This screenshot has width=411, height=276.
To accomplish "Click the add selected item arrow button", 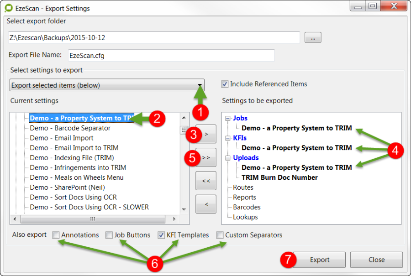I will click(x=206, y=134).
